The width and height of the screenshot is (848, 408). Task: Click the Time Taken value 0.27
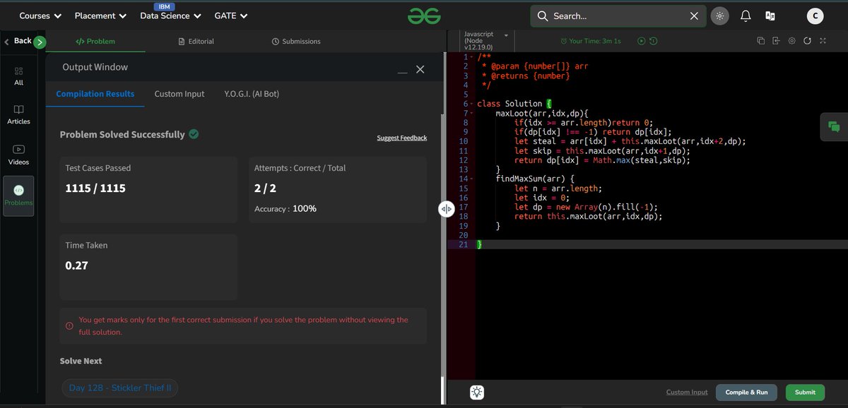[77, 265]
